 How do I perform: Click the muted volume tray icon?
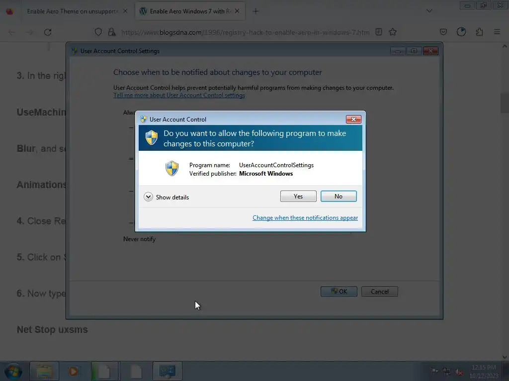(459, 372)
